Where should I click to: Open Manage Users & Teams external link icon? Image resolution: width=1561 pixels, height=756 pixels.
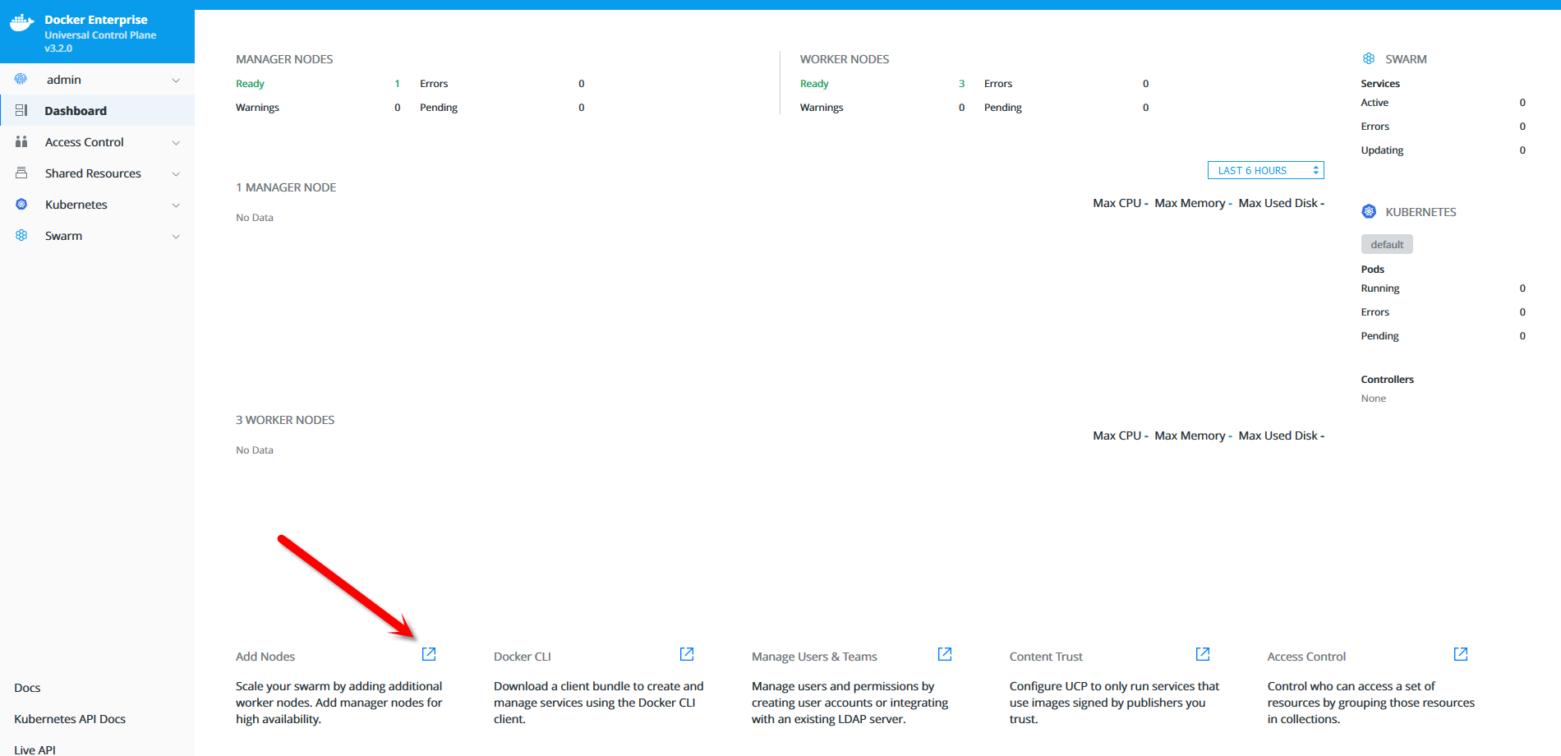(945, 654)
